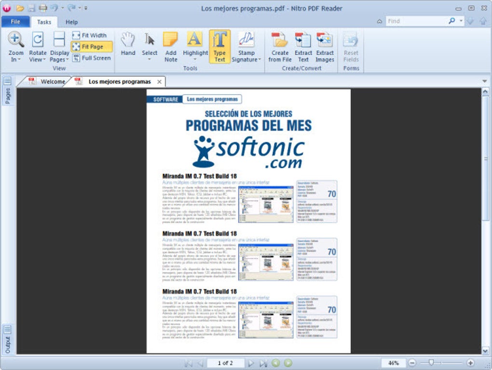
Task: Open the File menu
Action: (x=15, y=22)
